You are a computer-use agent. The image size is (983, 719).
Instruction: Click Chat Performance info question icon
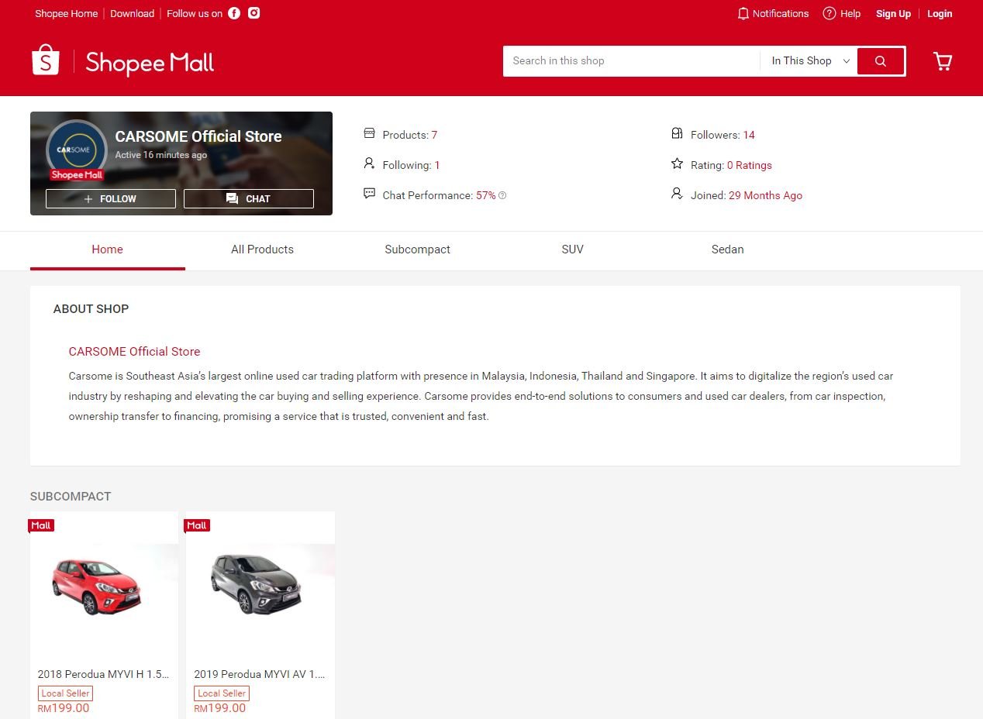502,196
